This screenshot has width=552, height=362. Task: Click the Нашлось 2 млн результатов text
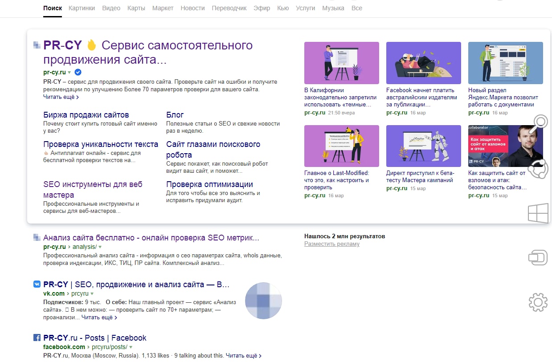click(345, 236)
